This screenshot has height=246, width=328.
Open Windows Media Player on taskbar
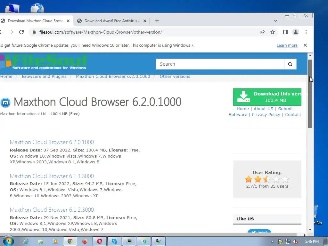coord(55,242)
